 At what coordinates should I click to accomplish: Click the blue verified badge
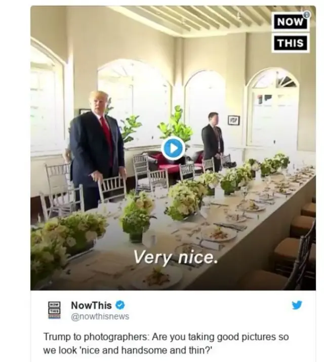click(x=120, y=305)
